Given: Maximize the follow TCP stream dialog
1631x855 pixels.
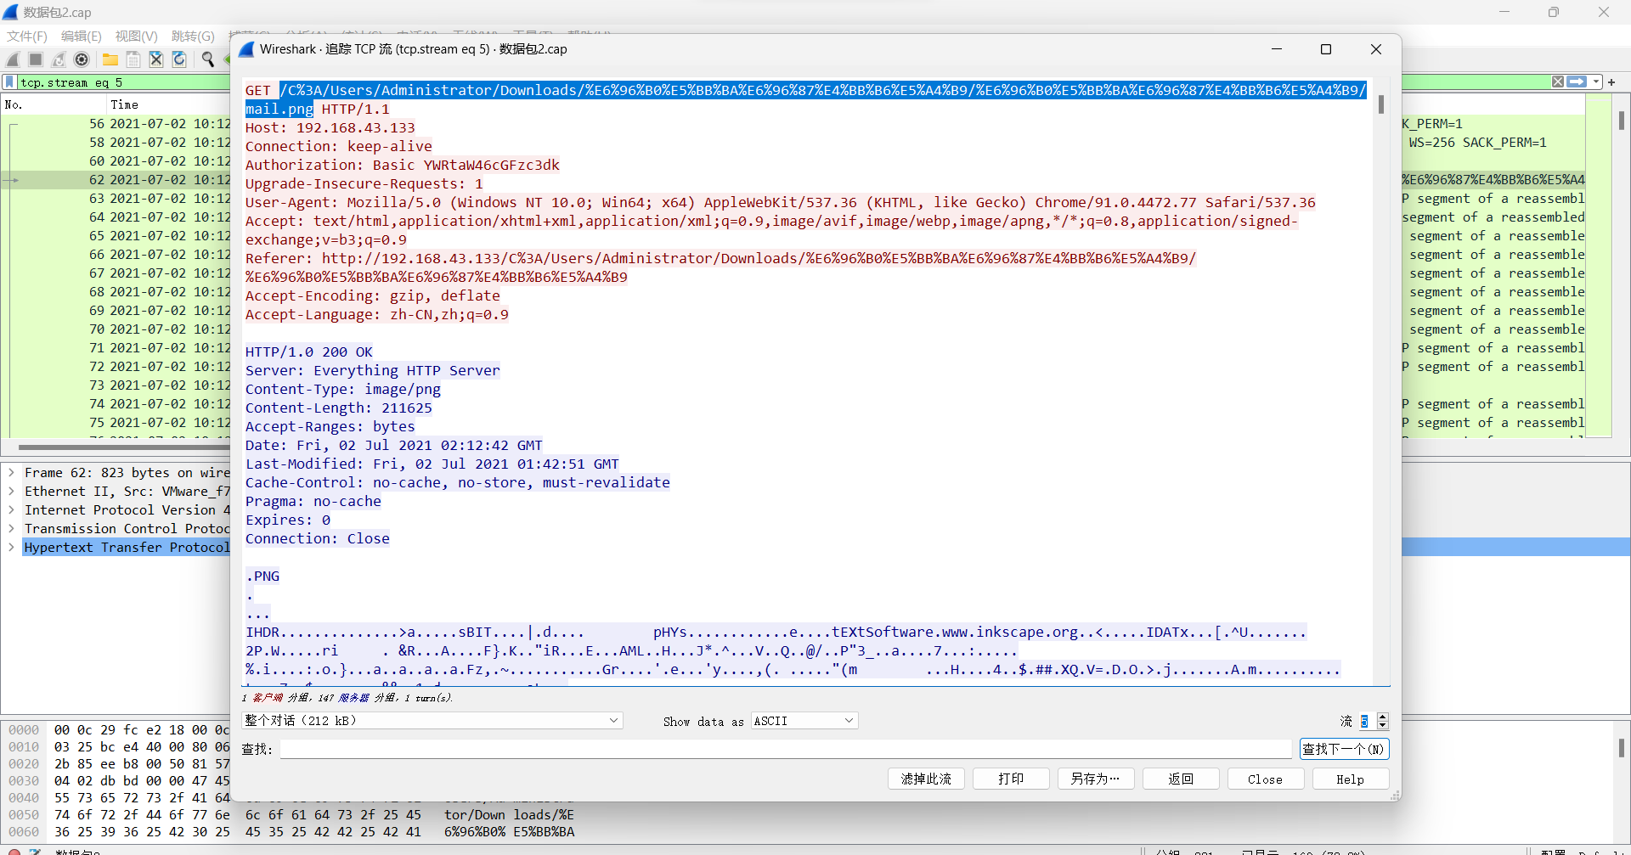Looking at the screenshot, I should (x=1325, y=49).
